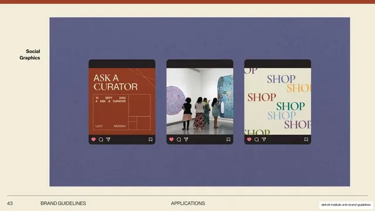Click 'ASK A CURATOR' title text
Image resolution: width=375 pixels, height=211 pixels.
[115, 82]
